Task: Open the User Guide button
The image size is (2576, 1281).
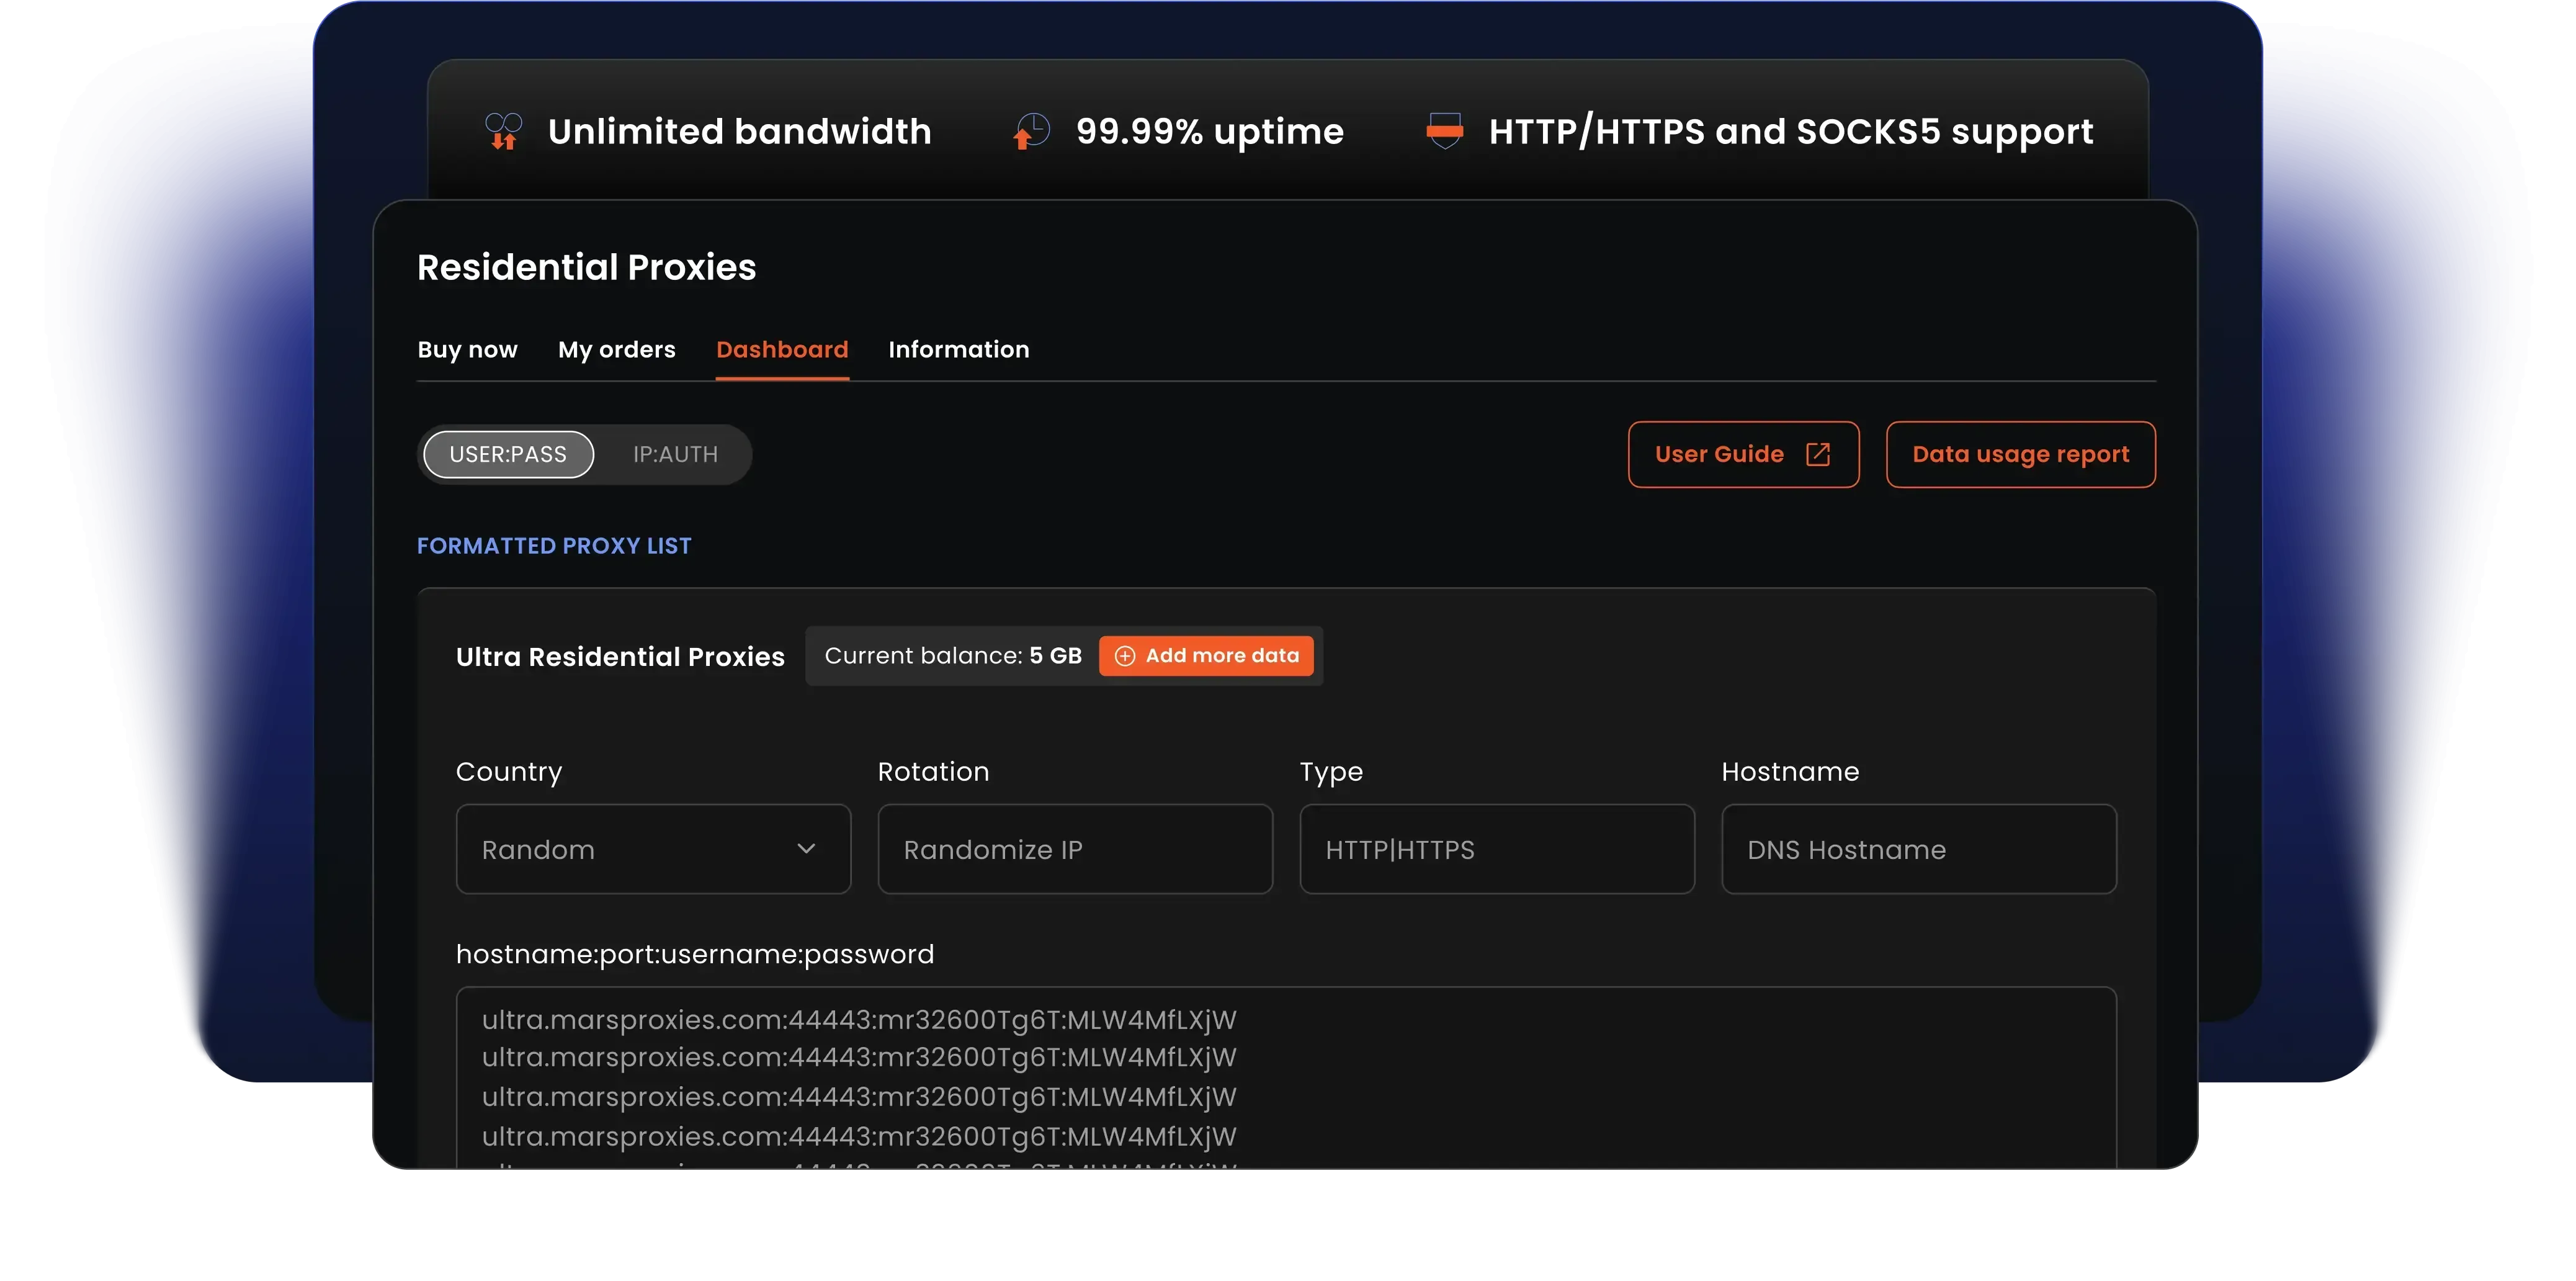Action: [1743, 455]
